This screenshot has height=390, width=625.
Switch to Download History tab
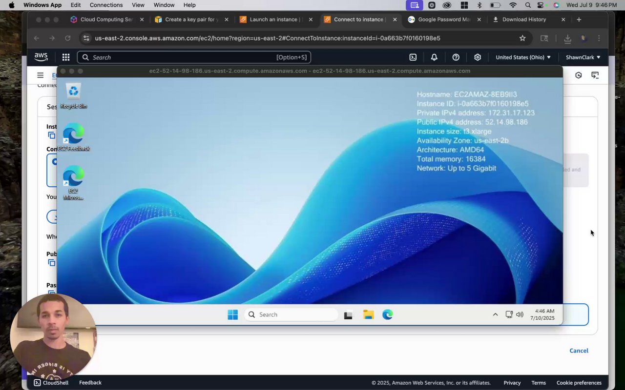point(524,19)
